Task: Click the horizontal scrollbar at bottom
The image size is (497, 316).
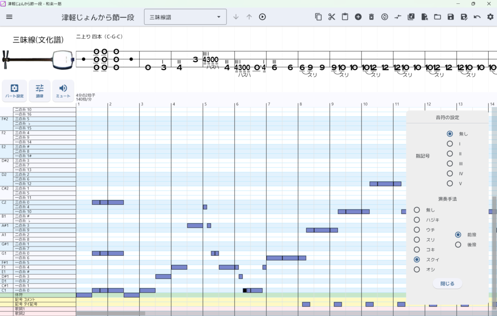Action: click(x=111, y=314)
